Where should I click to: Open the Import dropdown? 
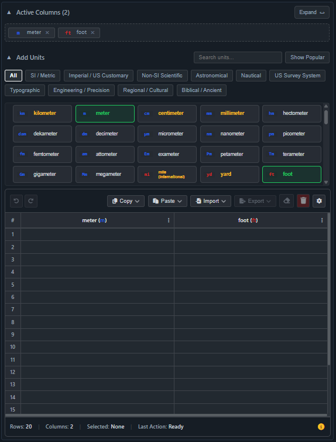211,201
